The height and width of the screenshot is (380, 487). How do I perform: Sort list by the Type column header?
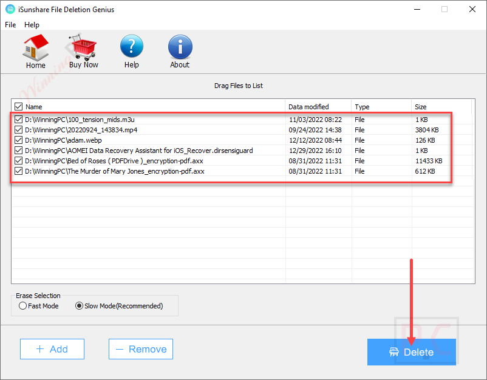coord(362,107)
